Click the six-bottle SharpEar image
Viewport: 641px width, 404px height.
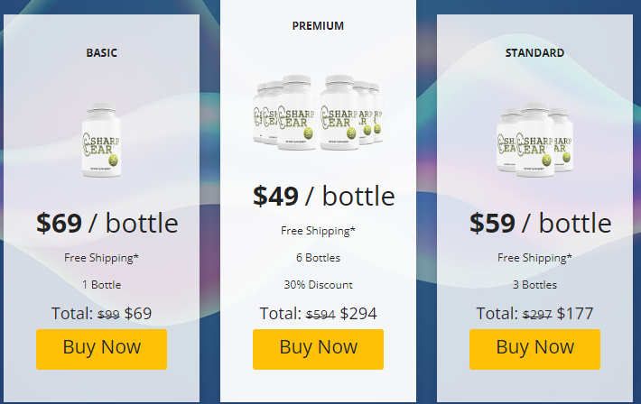pos(318,110)
